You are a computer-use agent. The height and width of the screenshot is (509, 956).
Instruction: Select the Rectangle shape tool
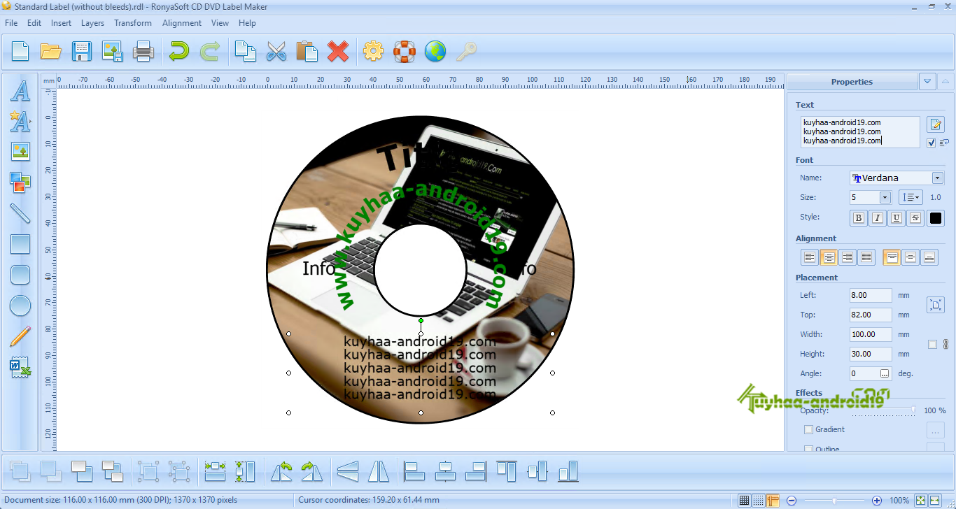click(20, 244)
